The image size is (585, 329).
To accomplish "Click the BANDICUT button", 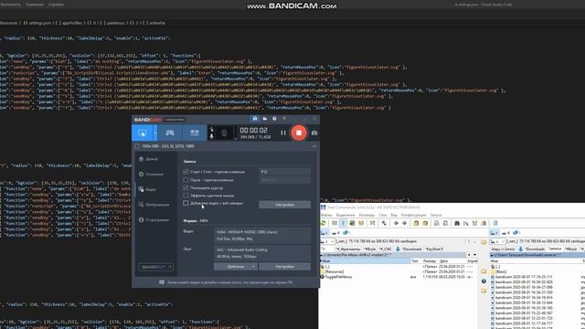I will coord(155,267).
